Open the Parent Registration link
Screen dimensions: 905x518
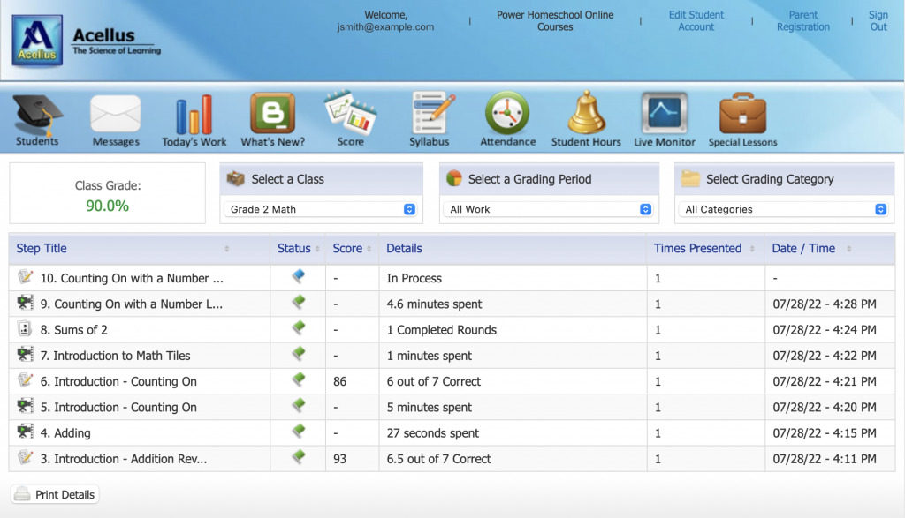click(x=802, y=21)
